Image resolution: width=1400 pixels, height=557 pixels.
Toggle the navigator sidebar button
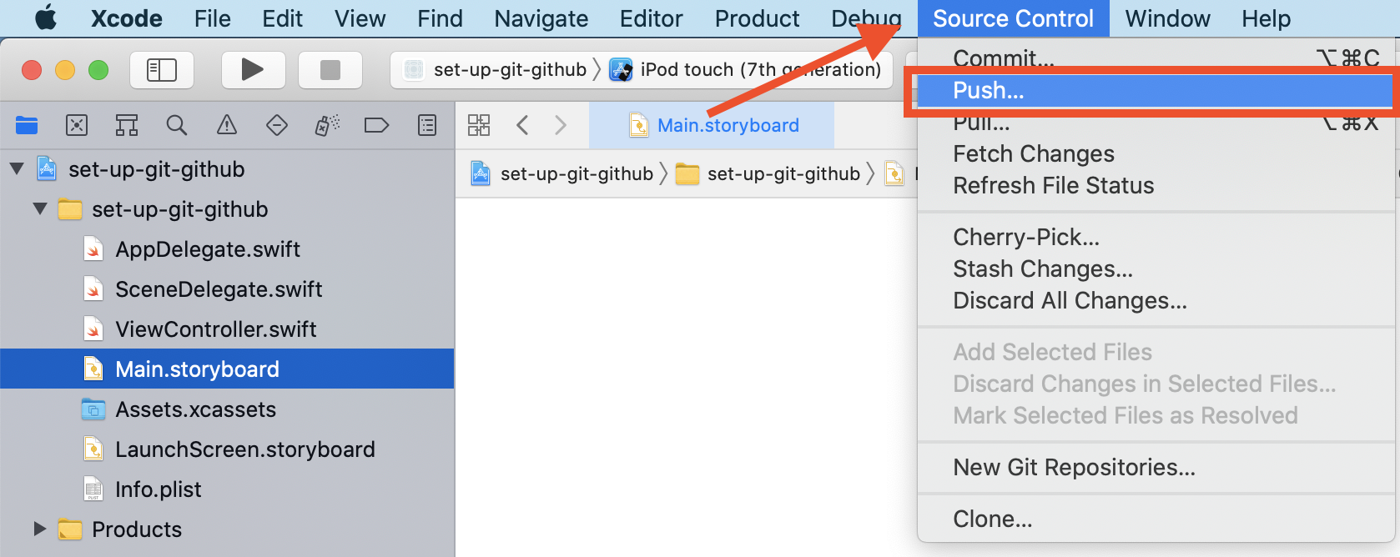pos(162,70)
